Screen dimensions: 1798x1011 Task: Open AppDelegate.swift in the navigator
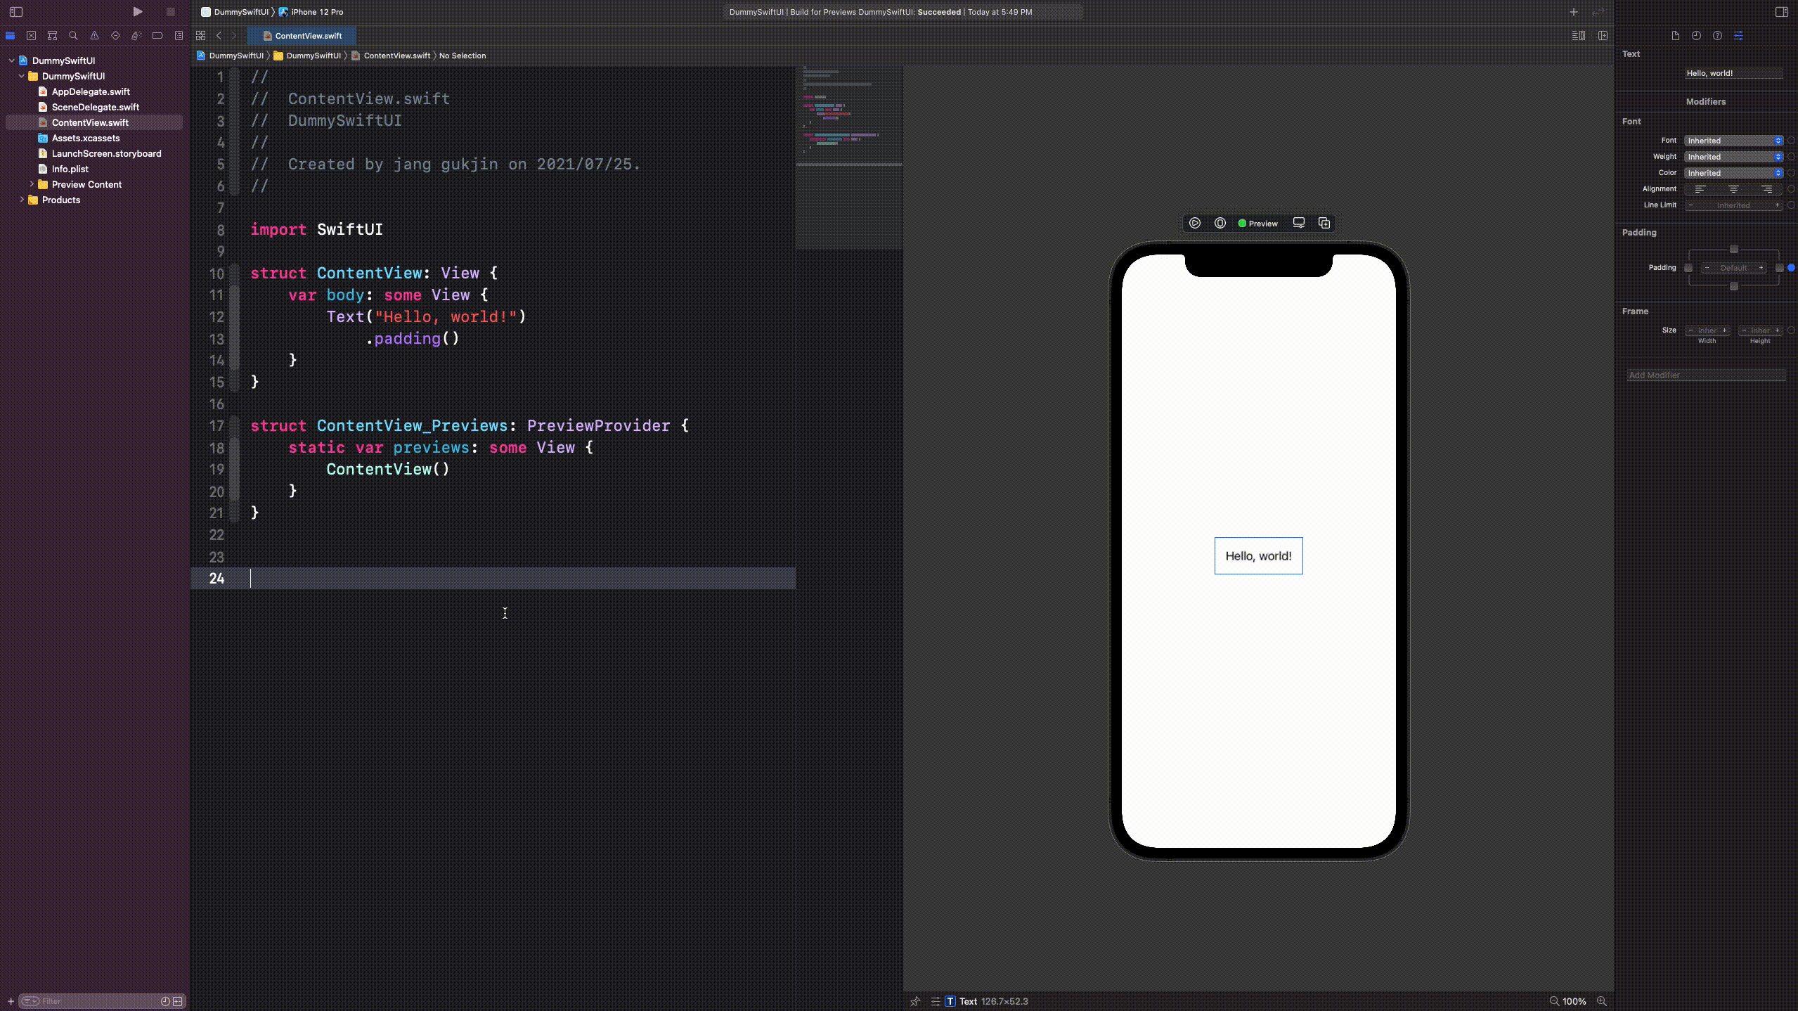(x=91, y=91)
